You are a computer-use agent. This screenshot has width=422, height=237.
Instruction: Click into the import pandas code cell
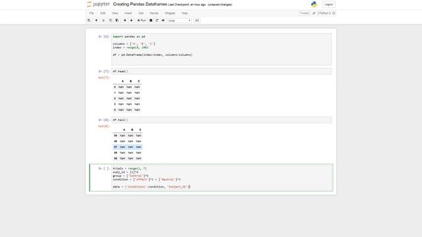coord(222,49)
